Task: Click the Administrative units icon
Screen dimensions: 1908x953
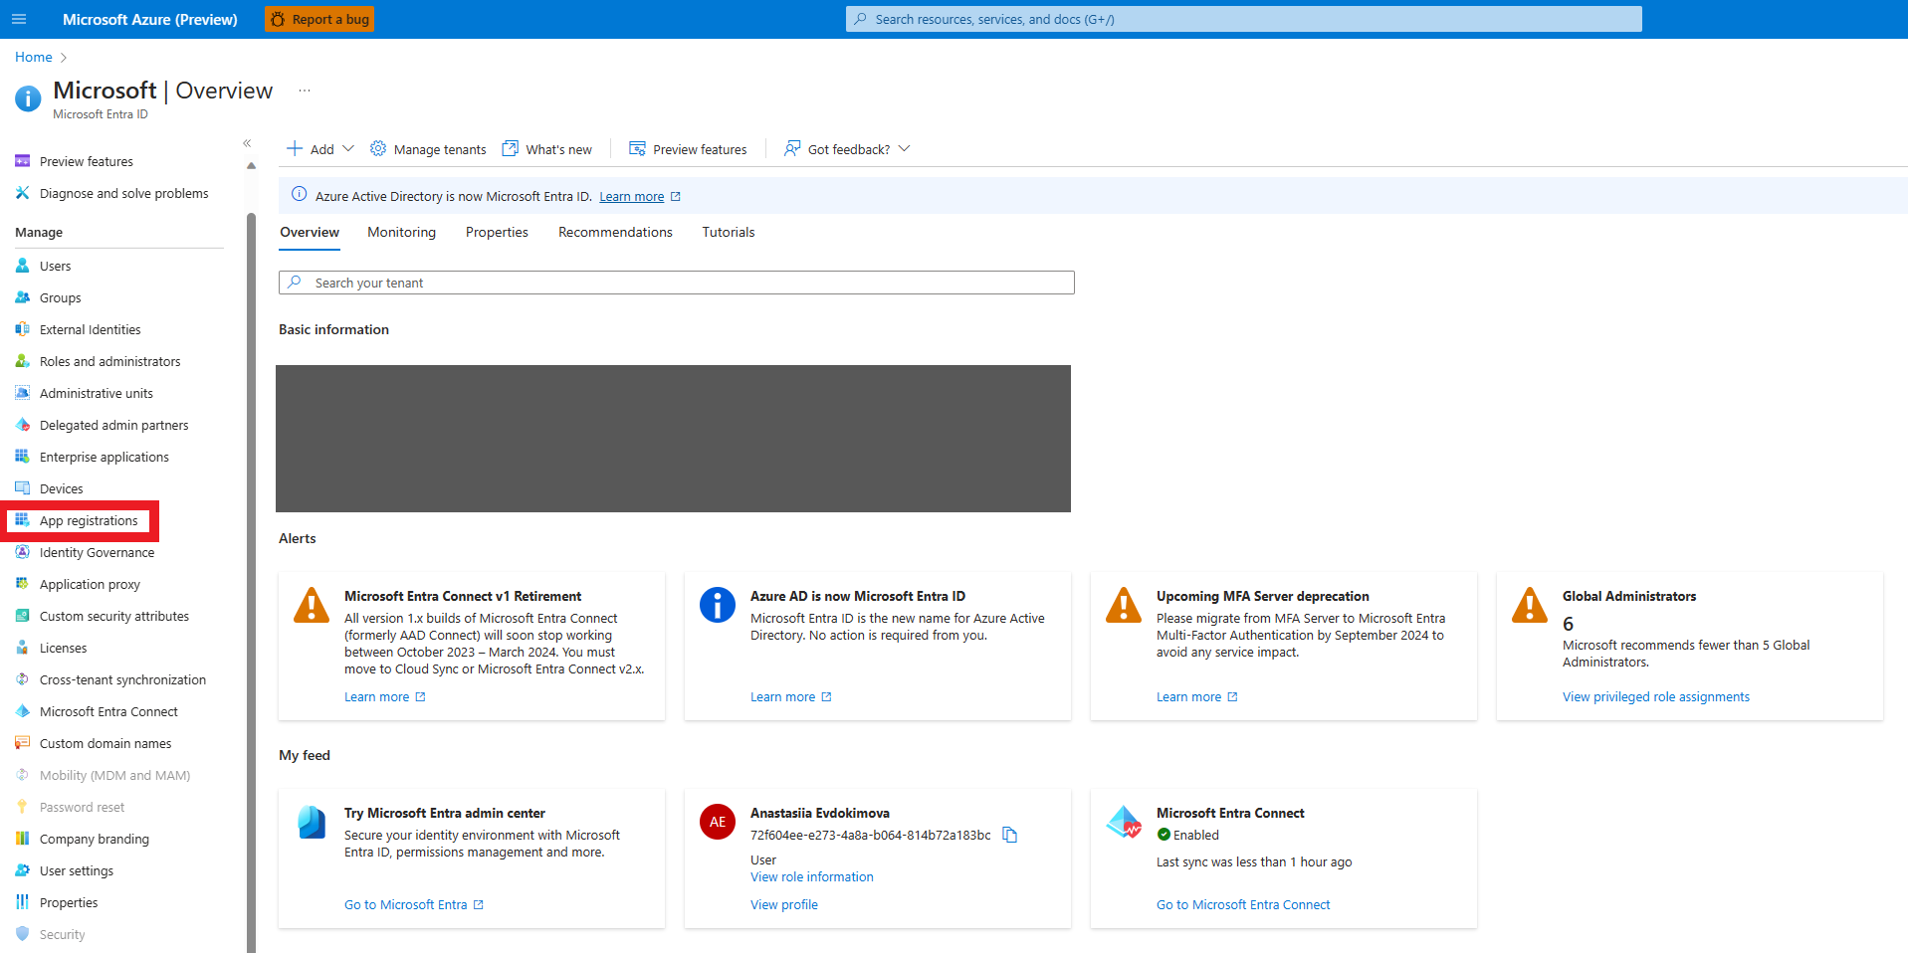Action: click(22, 393)
